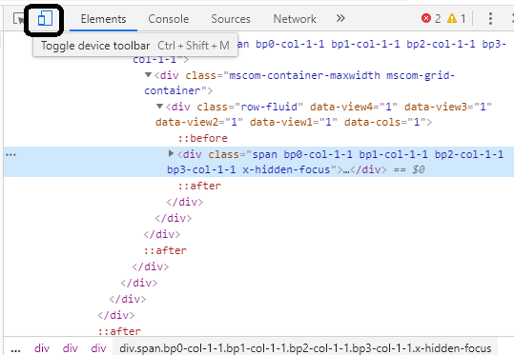Click the row-fluid class value
This screenshot has height=355, width=514.
(269, 107)
